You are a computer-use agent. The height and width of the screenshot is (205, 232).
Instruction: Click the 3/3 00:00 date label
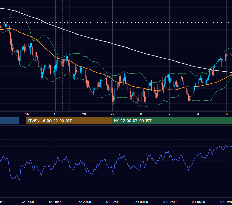[x=141, y=202]
